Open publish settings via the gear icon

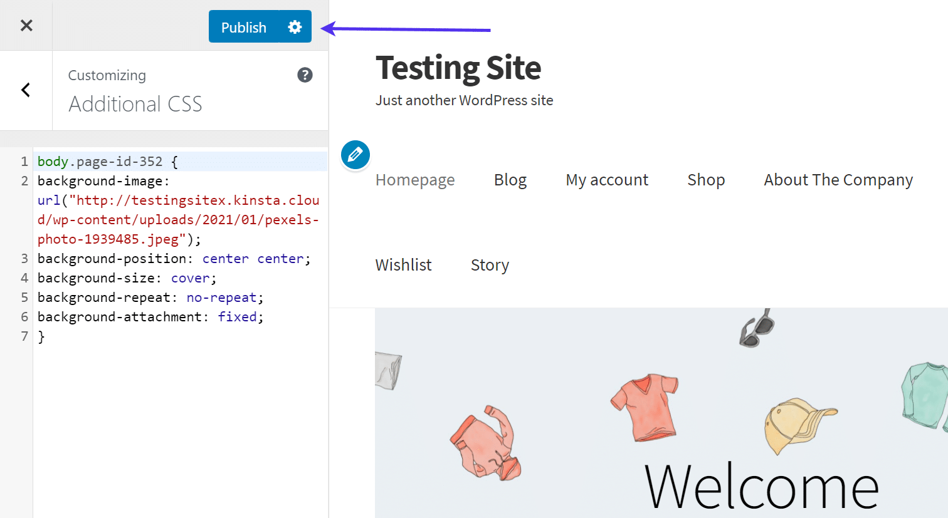(294, 26)
